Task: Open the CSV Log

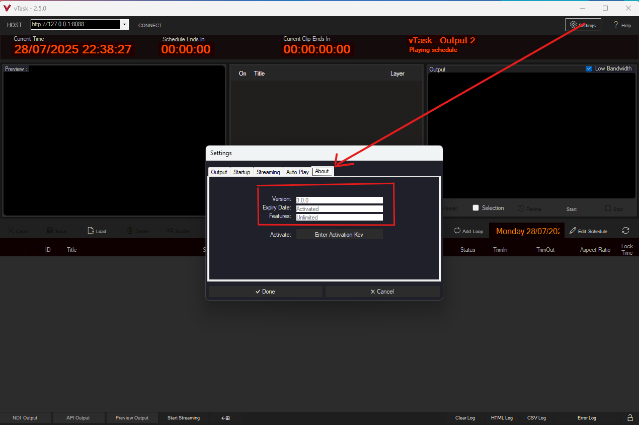Action: point(536,418)
